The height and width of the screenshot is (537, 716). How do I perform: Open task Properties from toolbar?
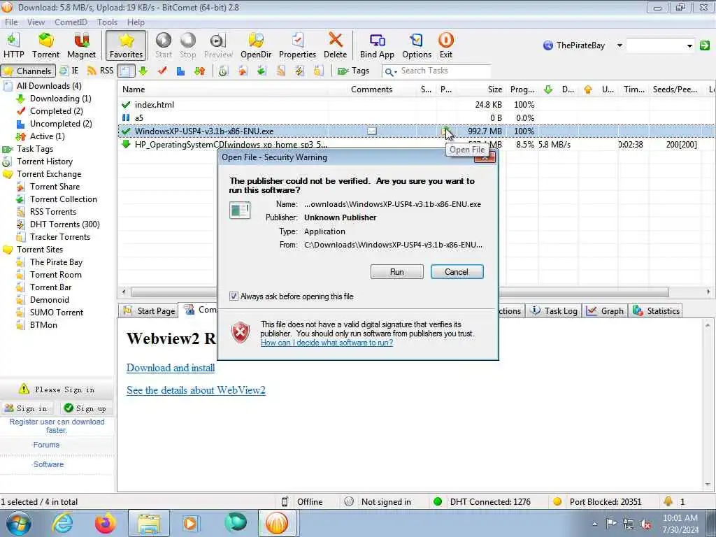point(297,45)
